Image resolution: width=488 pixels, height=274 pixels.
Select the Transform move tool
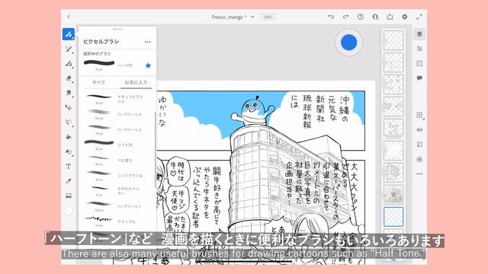point(69,107)
